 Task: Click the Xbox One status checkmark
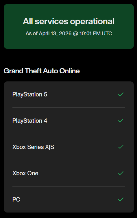point(121,173)
